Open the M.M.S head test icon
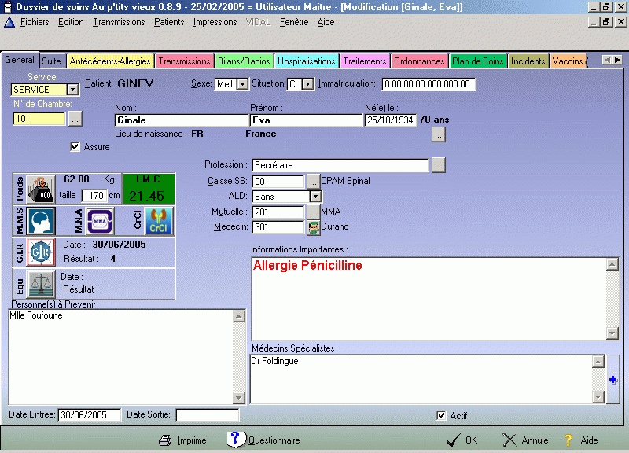 41,221
